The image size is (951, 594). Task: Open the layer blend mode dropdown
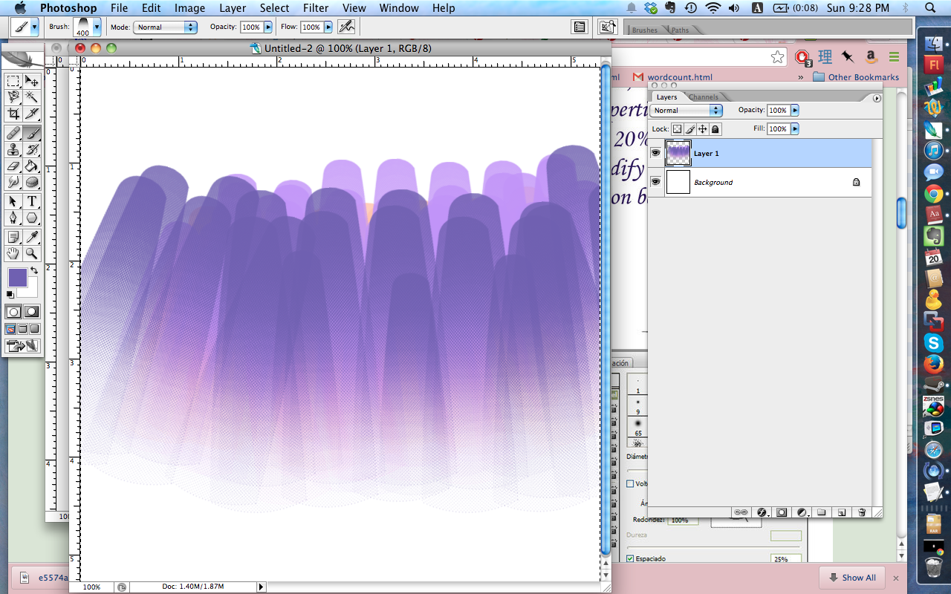(x=687, y=111)
